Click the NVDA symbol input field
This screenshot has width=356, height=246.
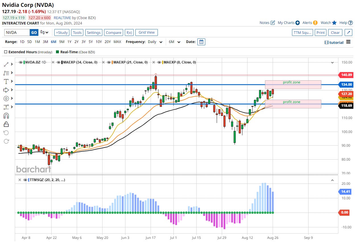pos(17,32)
